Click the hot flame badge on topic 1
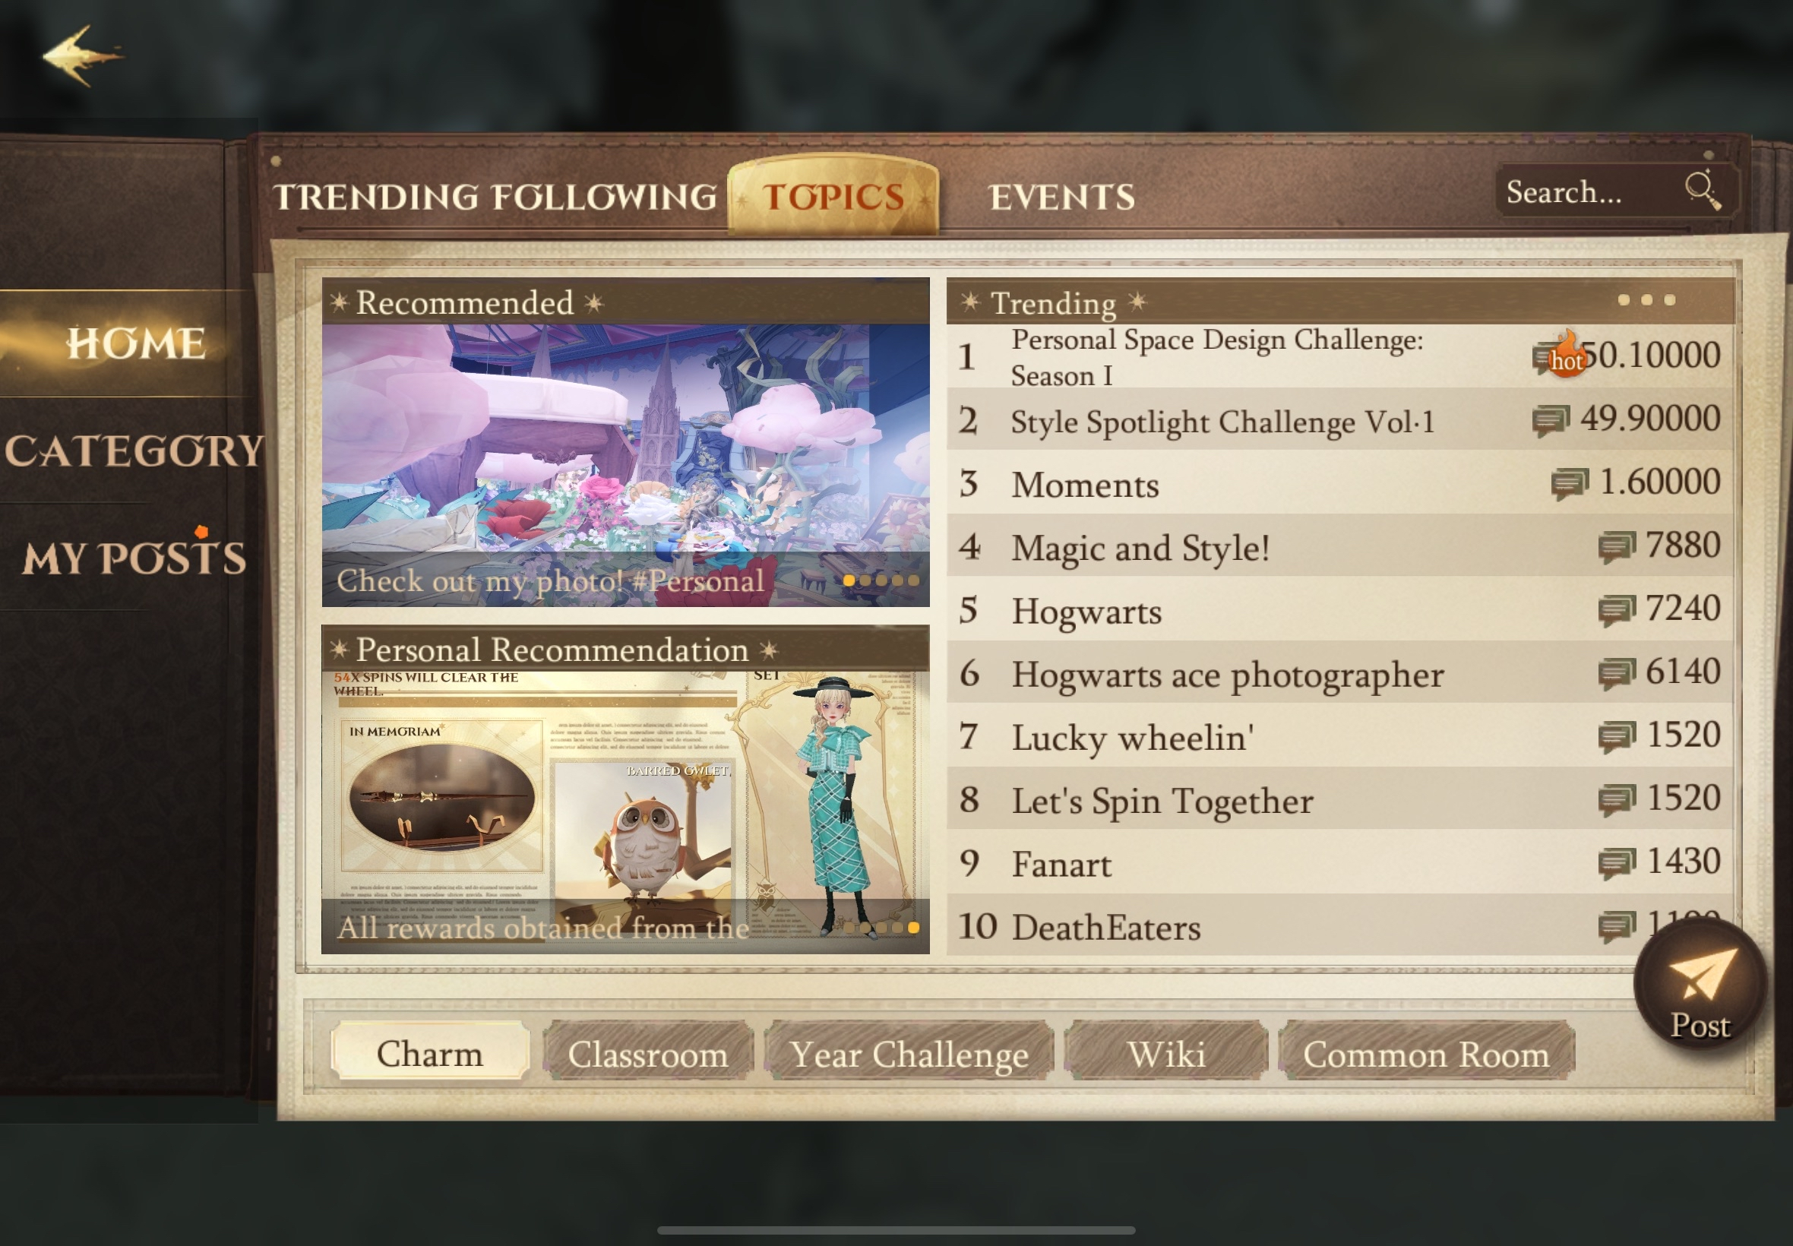 1567,356
